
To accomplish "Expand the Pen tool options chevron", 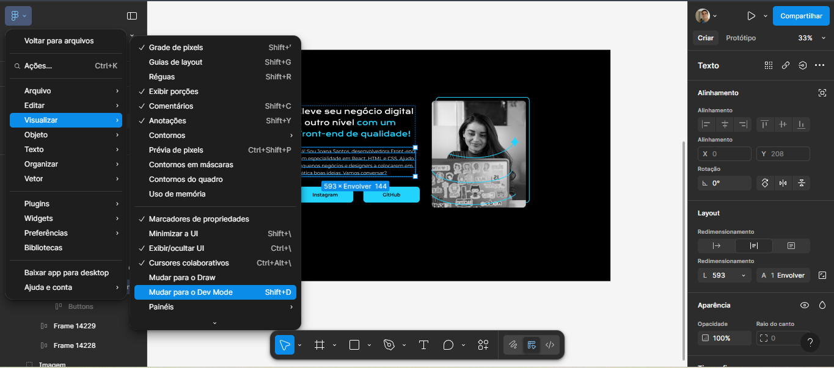I will pyautogui.click(x=404, y=345).
